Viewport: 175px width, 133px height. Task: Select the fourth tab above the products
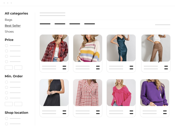(90, 24)
